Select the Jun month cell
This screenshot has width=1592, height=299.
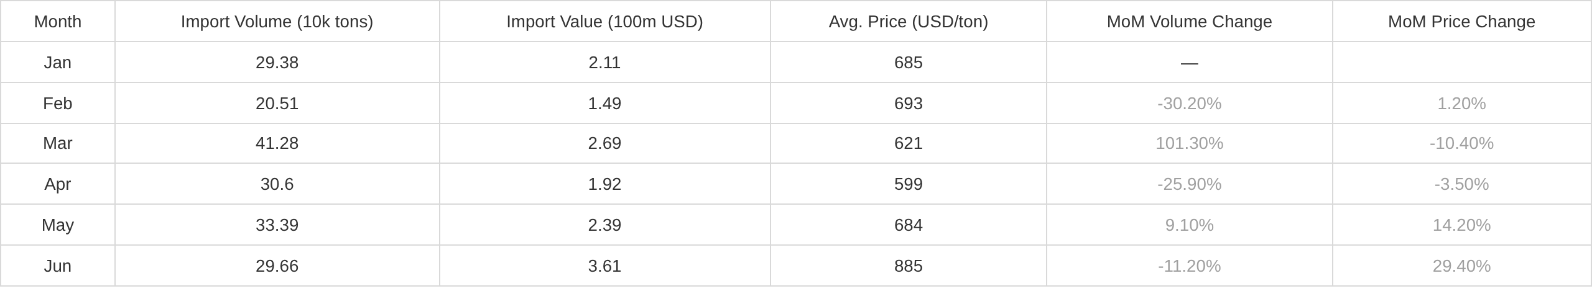[58, 266]
